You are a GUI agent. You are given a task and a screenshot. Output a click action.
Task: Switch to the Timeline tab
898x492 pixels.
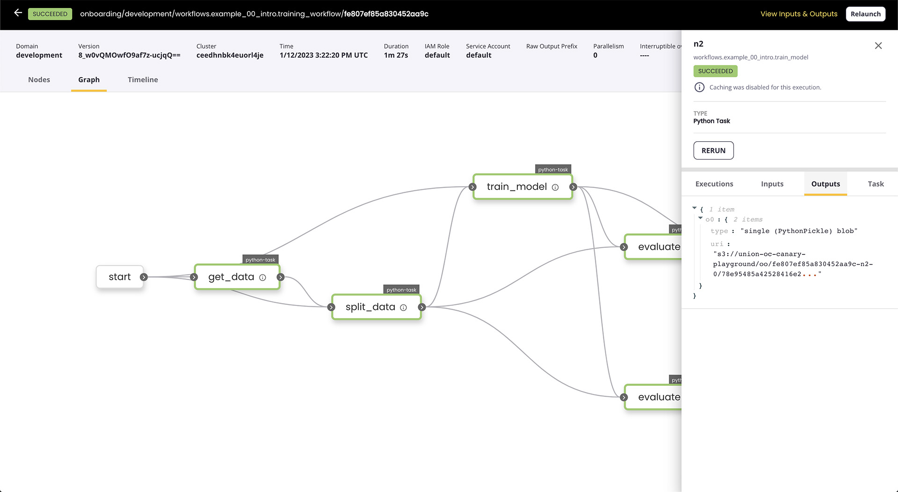[x=143, y=80]
